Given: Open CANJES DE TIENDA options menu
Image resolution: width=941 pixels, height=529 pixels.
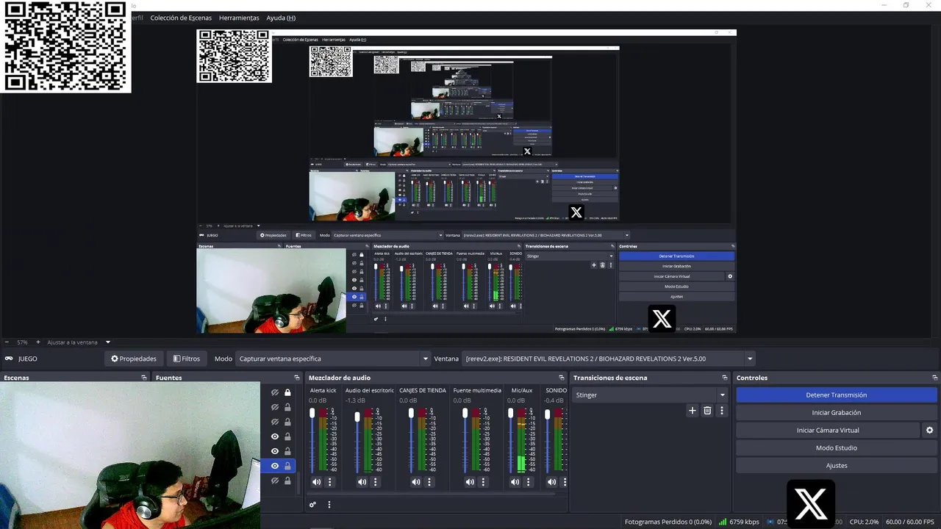Looking at the screenshot, I should tap(429, 482).
